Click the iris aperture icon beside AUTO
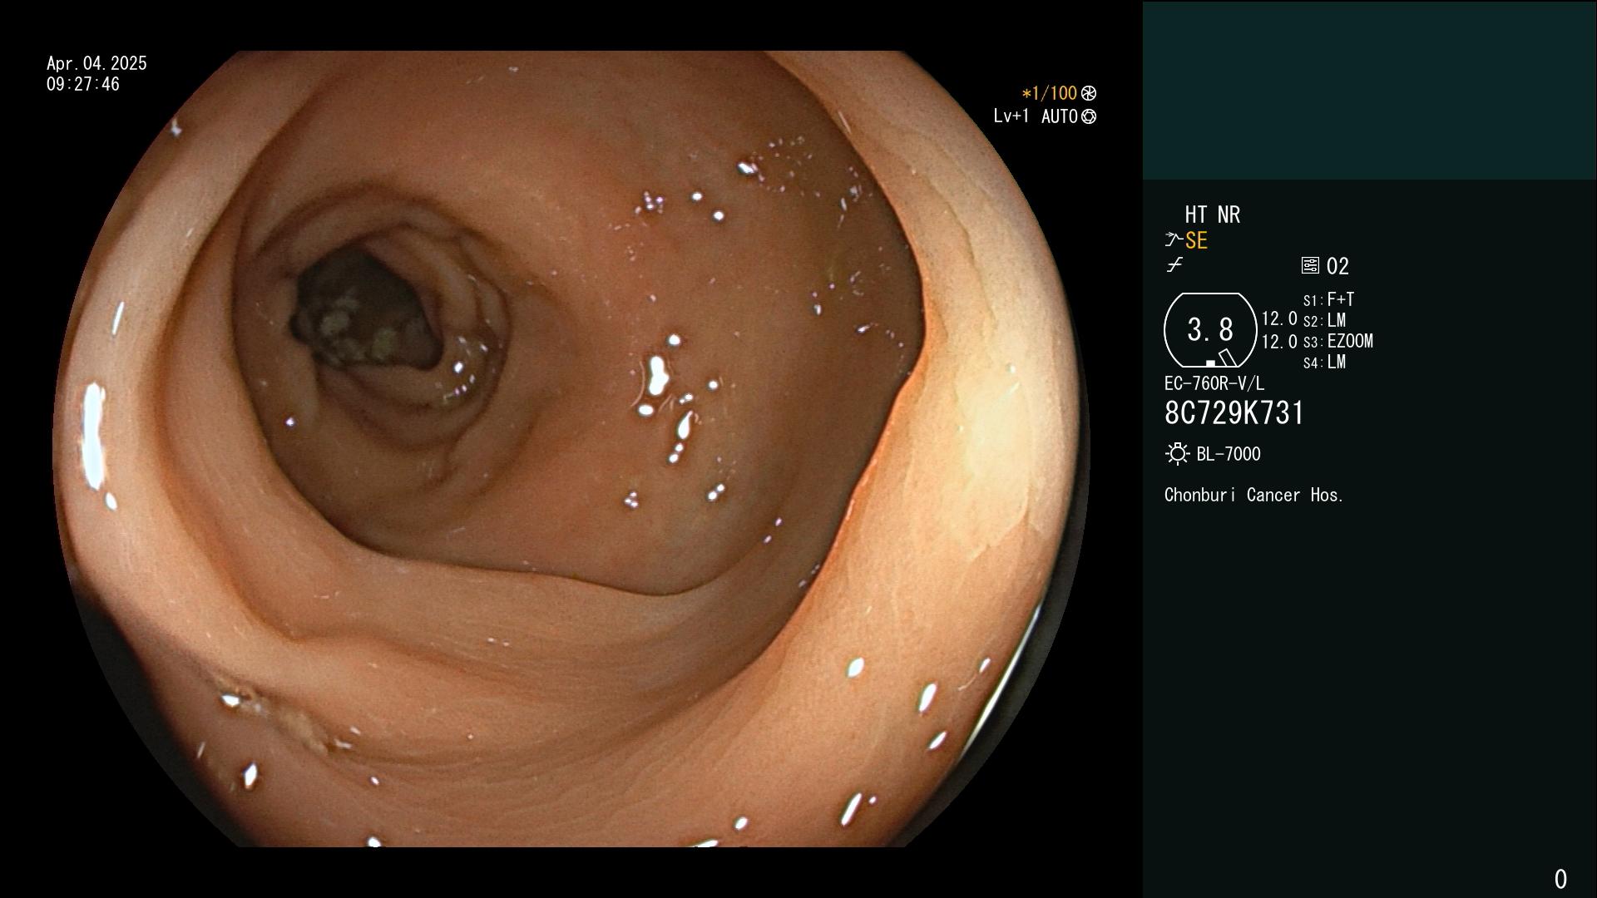 coord(1089,116)
